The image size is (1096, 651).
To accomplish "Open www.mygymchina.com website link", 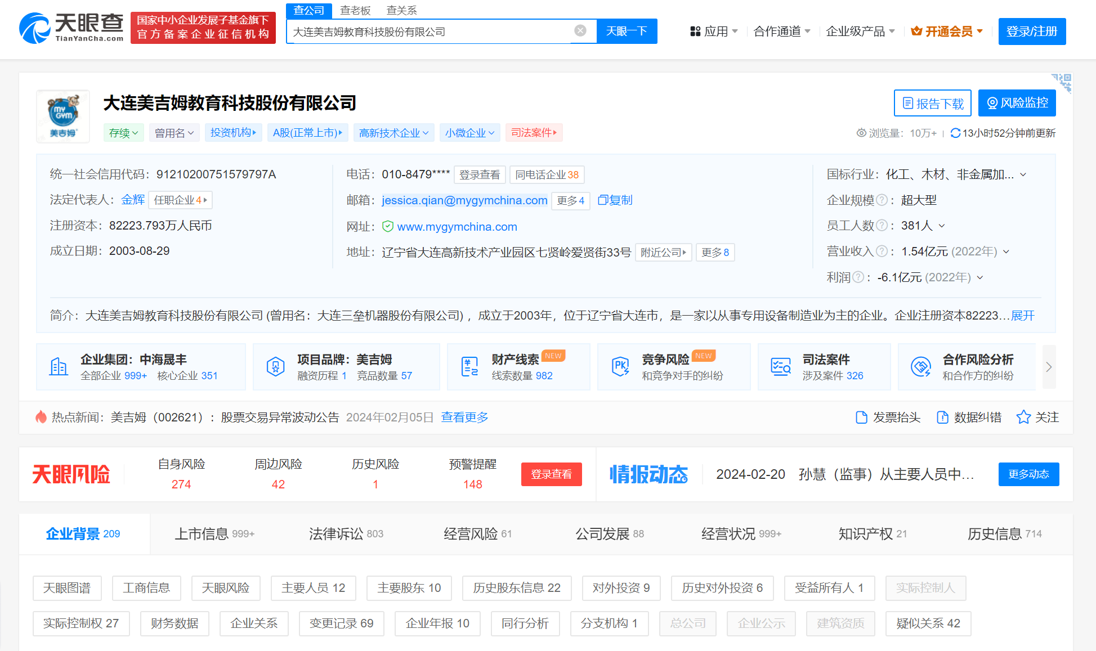I will pos(457,226).
